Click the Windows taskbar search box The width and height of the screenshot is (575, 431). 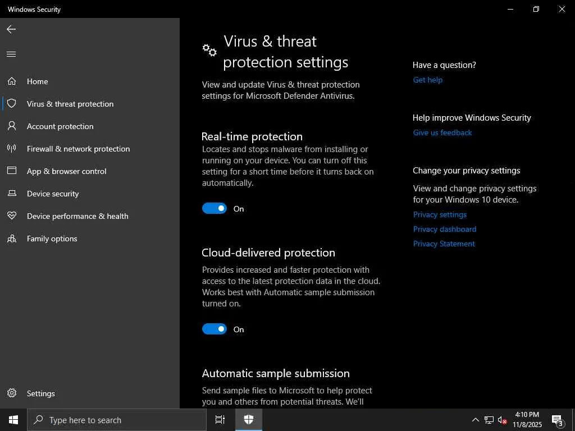117,420
